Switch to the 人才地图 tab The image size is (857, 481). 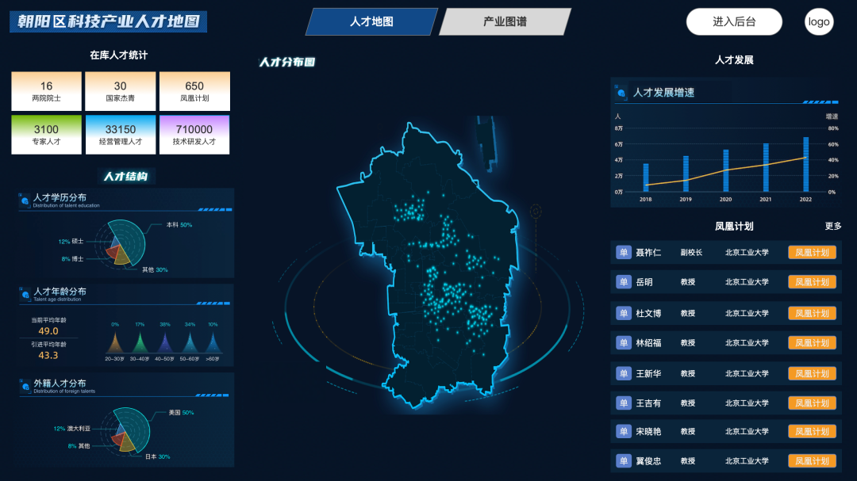pos(371,22)
